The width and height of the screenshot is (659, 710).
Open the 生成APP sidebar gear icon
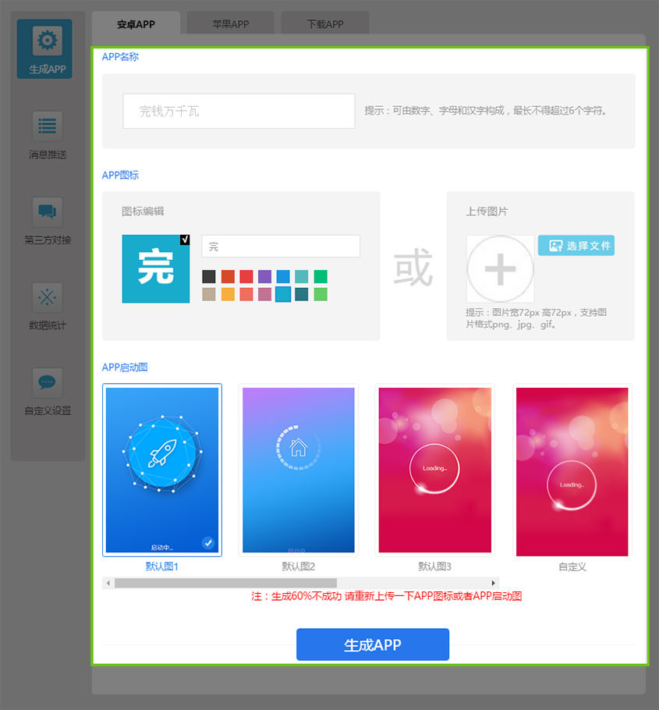tap(47, 41)
